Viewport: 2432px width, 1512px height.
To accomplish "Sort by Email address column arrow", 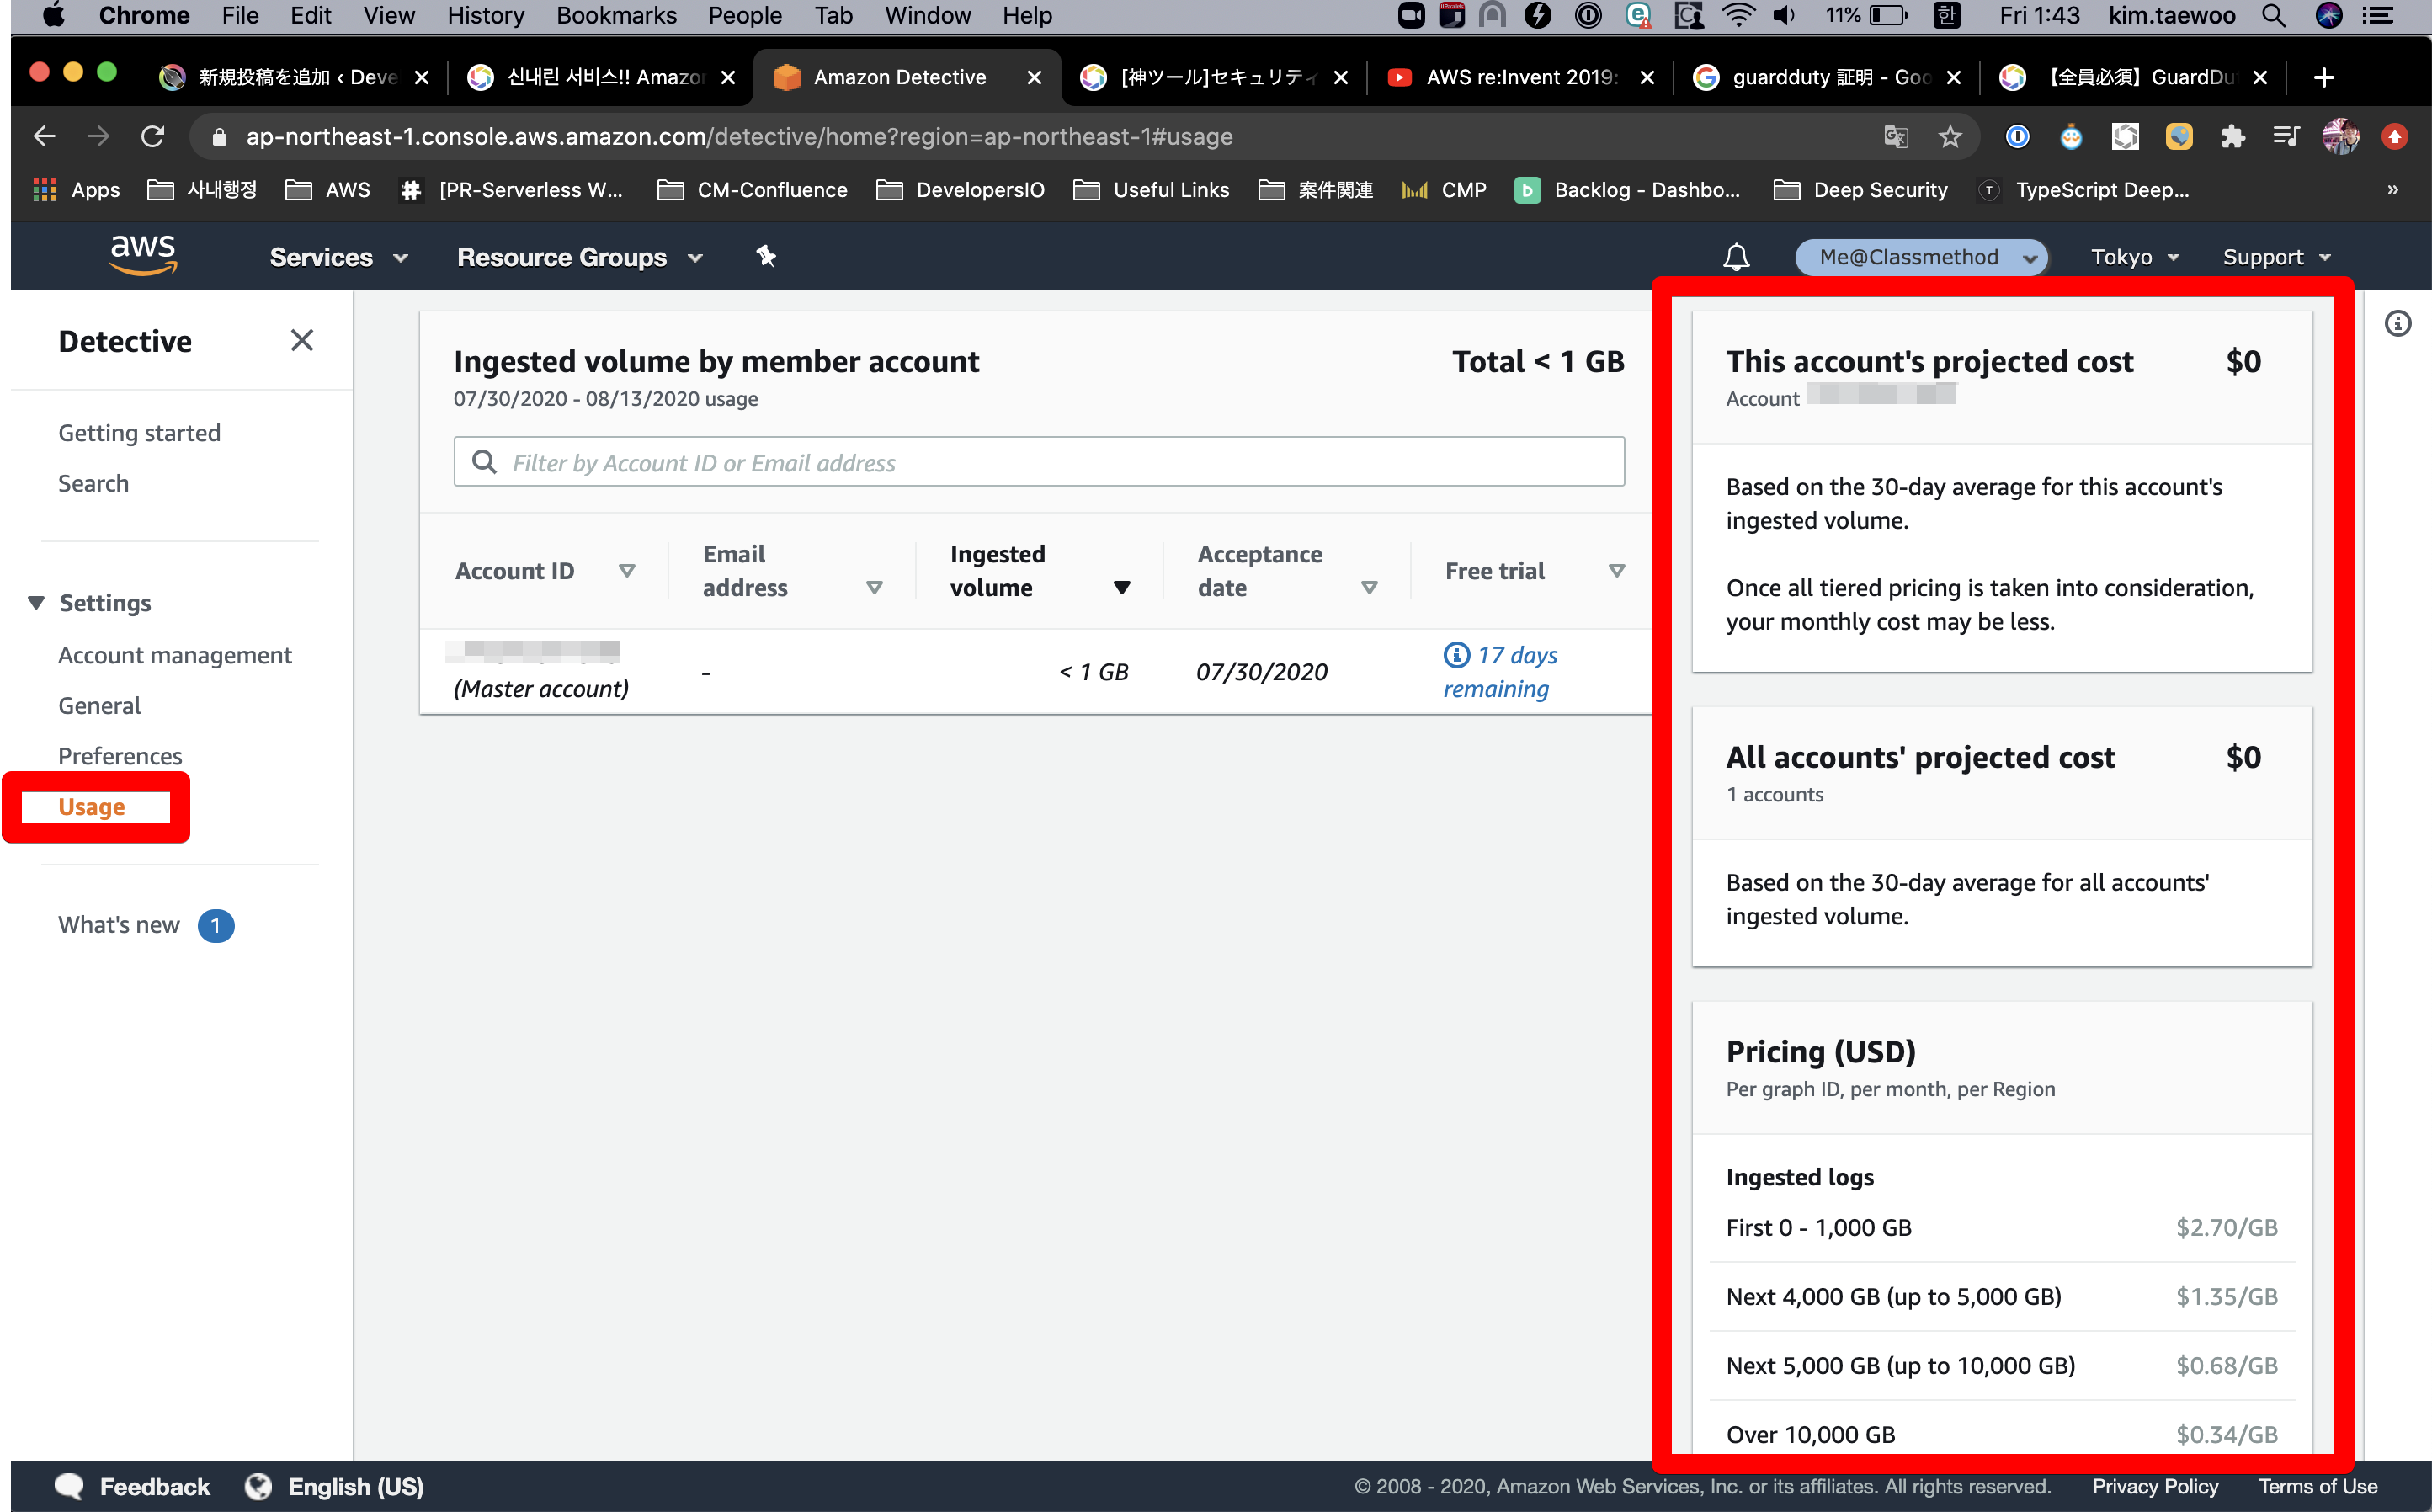I will tap(874, 587).
